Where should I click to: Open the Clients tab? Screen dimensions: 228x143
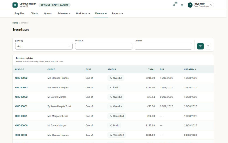pos(34,13)
